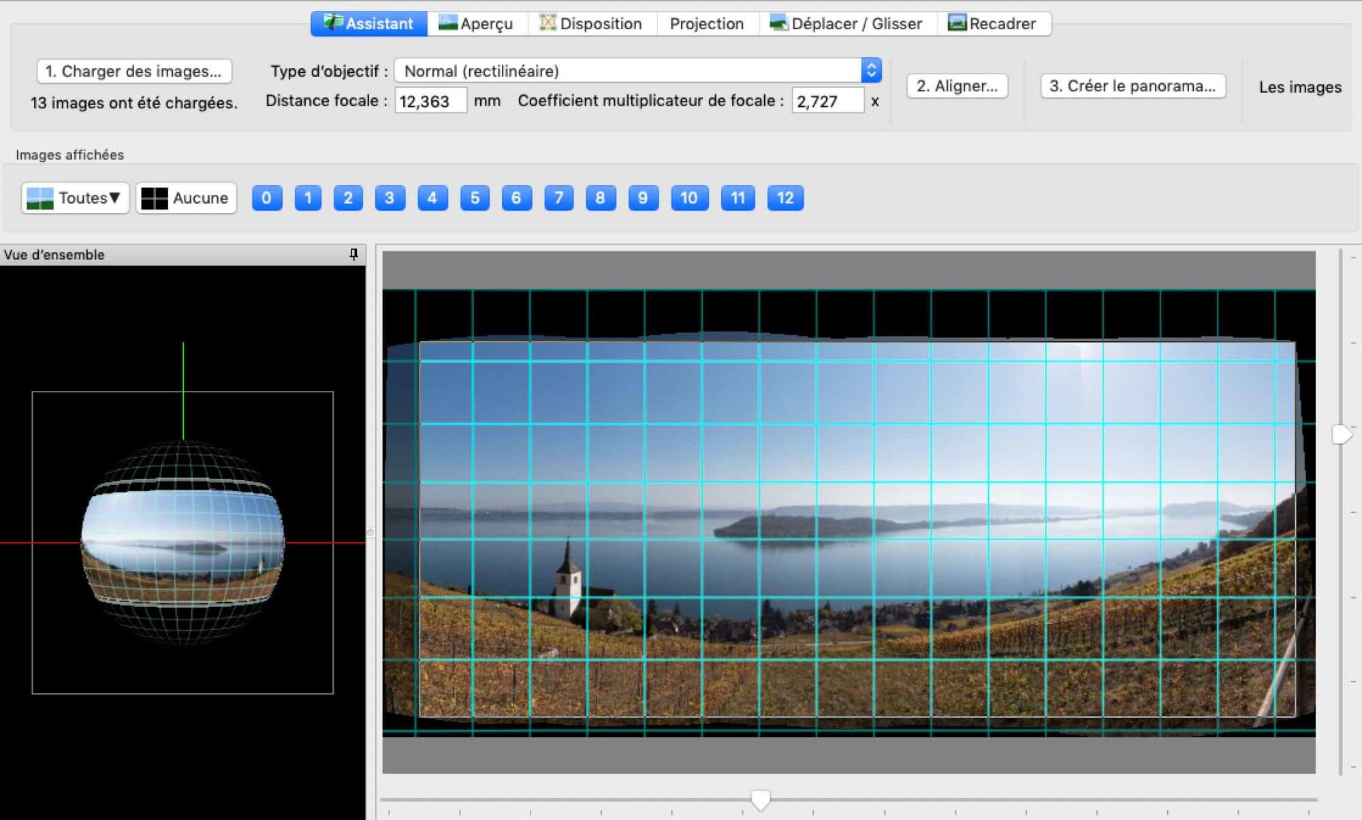Click the horizontal field-of-view slider handle
This screenshot has width=1362, height=820.
click(760, 800)
